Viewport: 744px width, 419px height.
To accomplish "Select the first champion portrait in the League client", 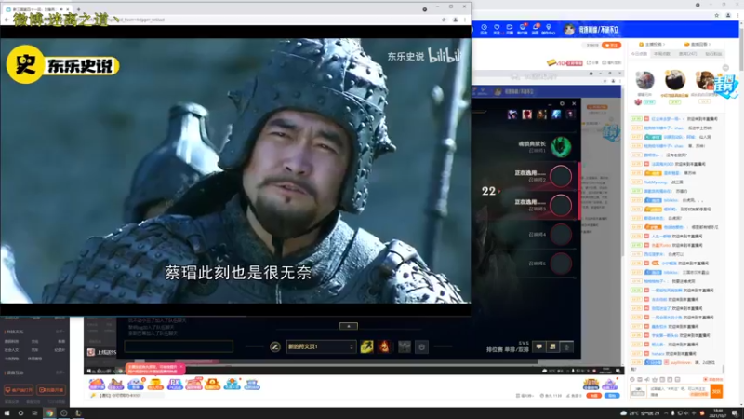I will tap(512, 114).
